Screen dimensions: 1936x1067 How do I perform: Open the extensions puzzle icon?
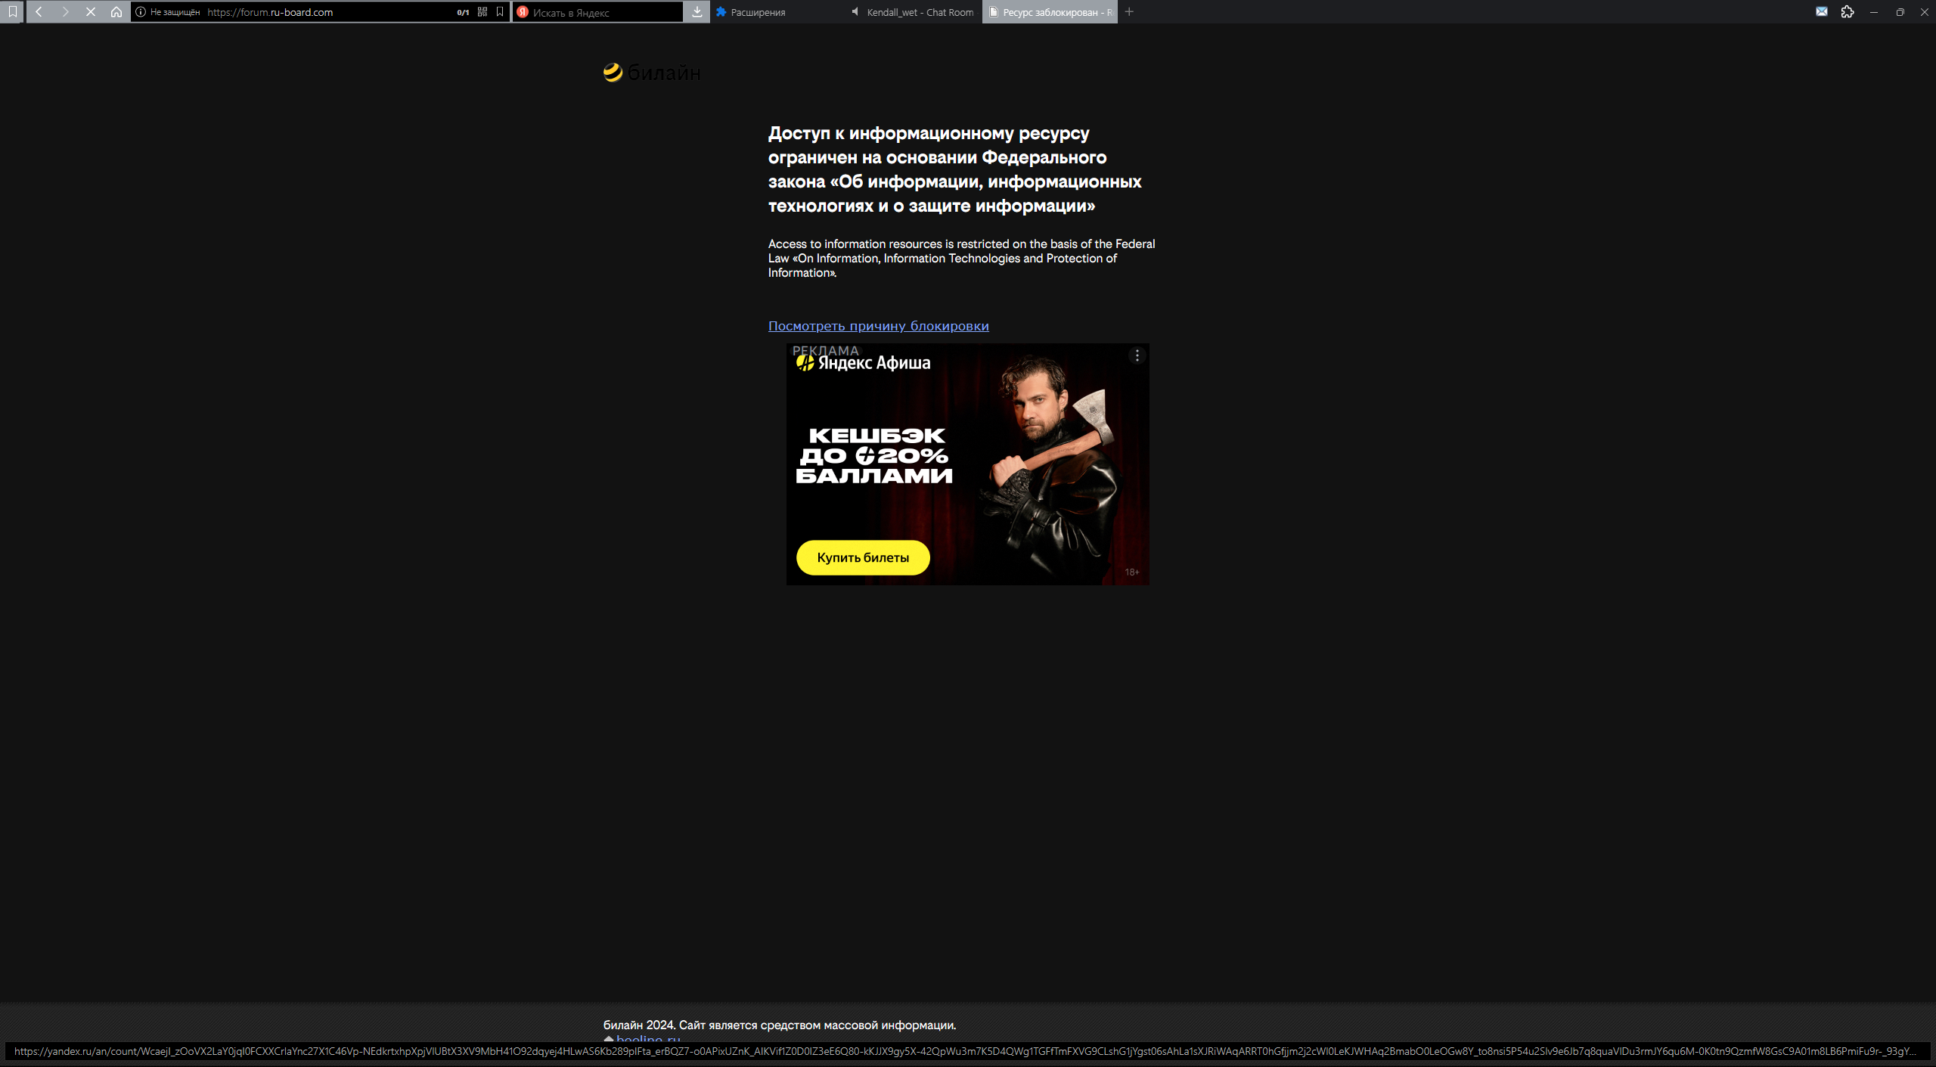click(1848, 11)
